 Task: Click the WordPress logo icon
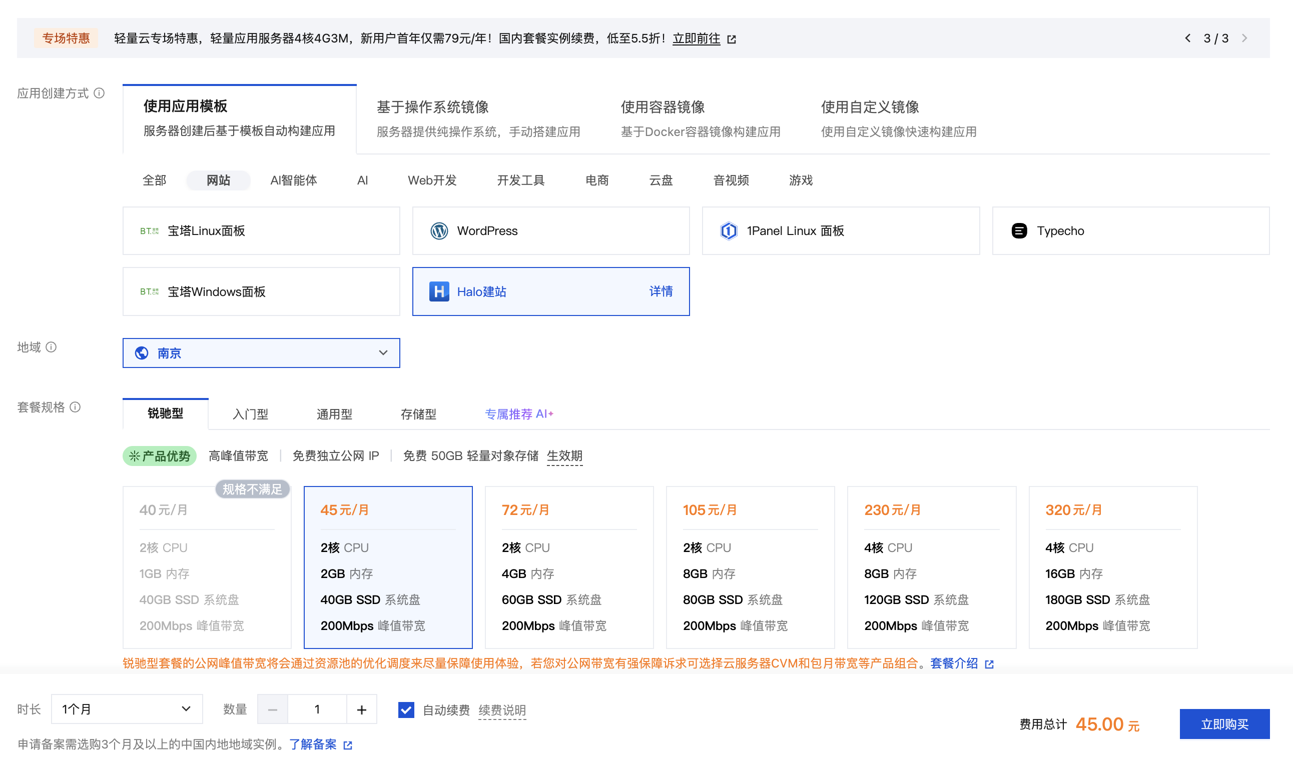pyautogui.click(x=439, y=230)
